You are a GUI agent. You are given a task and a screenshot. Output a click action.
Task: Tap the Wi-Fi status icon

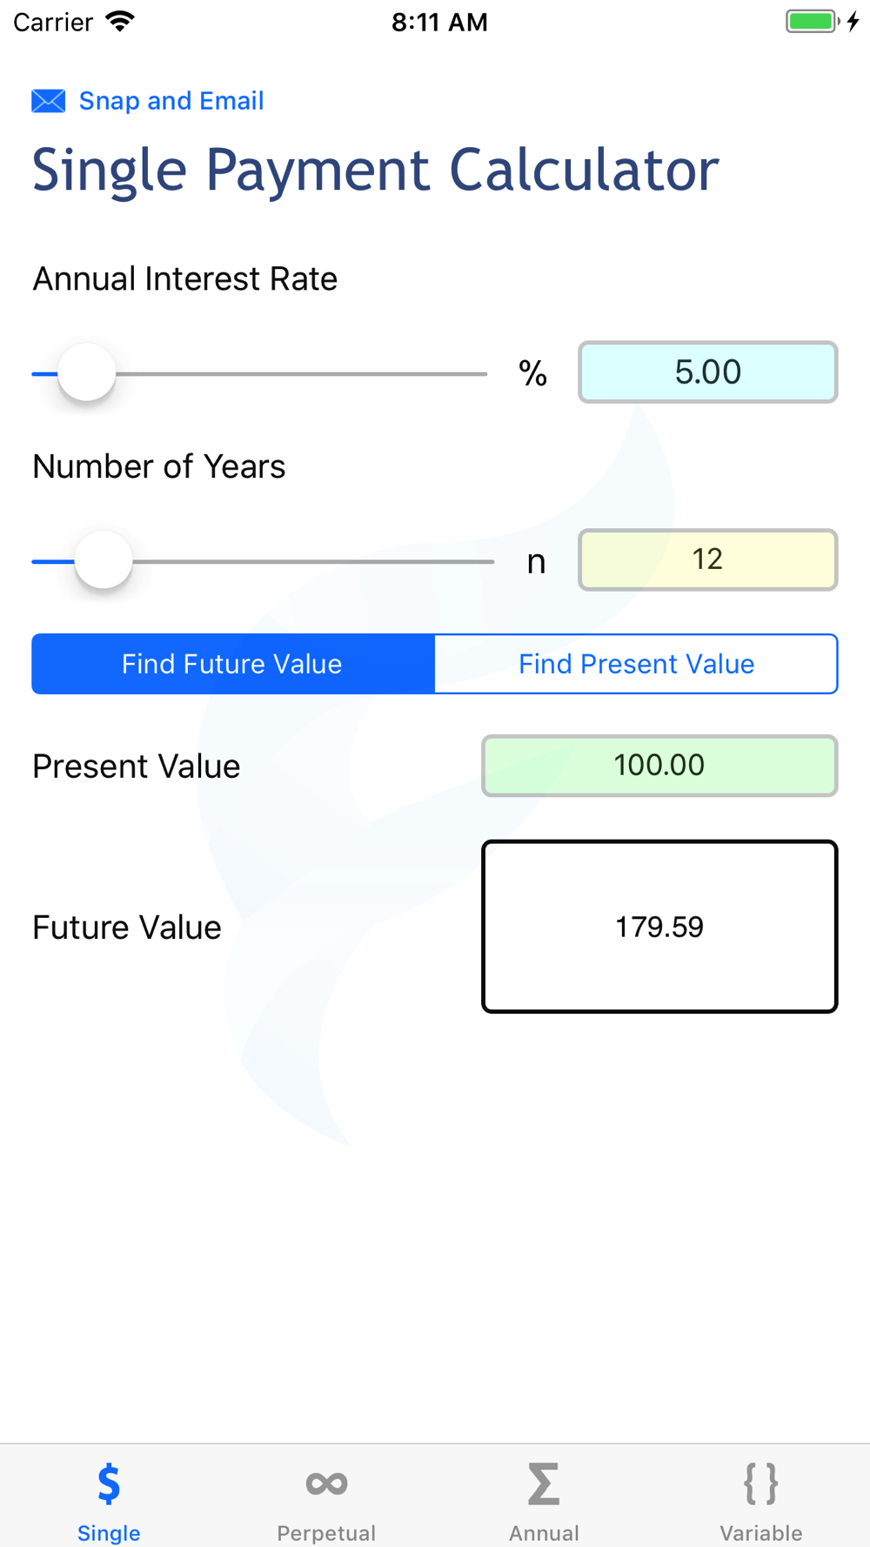point(120,22)
